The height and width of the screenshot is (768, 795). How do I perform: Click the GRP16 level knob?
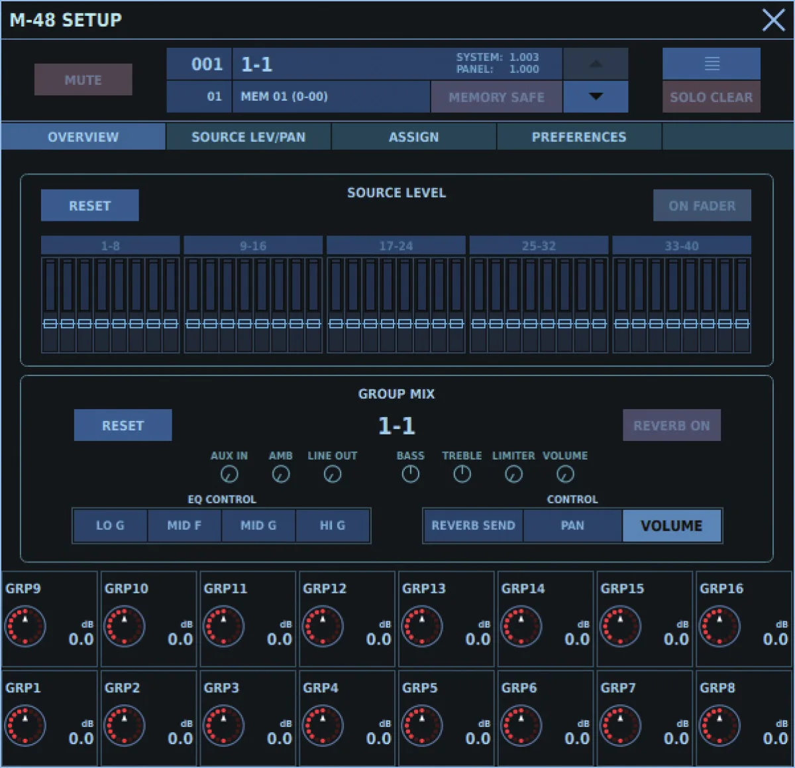click(719, 626)
